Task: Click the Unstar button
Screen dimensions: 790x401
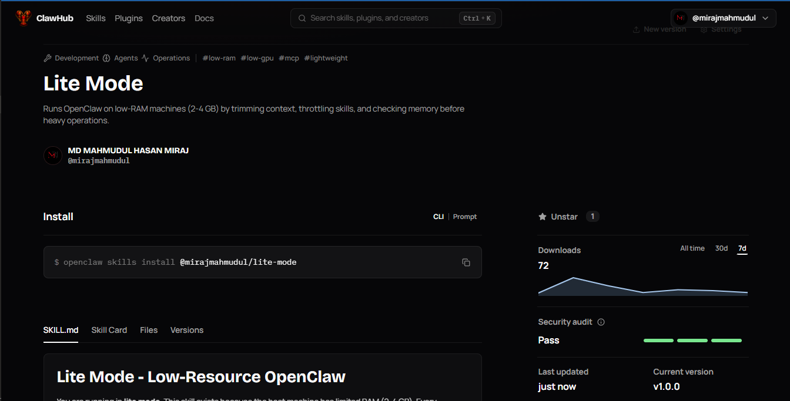Action: pyautogui.click(x=558, y=217)
